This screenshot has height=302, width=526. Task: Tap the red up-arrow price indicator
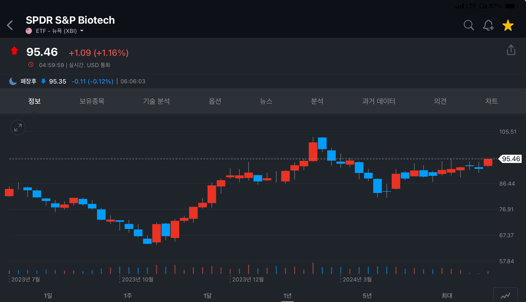[x=14, y=51]
